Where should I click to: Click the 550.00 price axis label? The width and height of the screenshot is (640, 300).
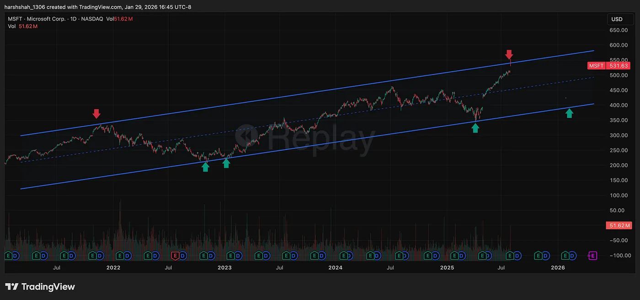[618, 60]
